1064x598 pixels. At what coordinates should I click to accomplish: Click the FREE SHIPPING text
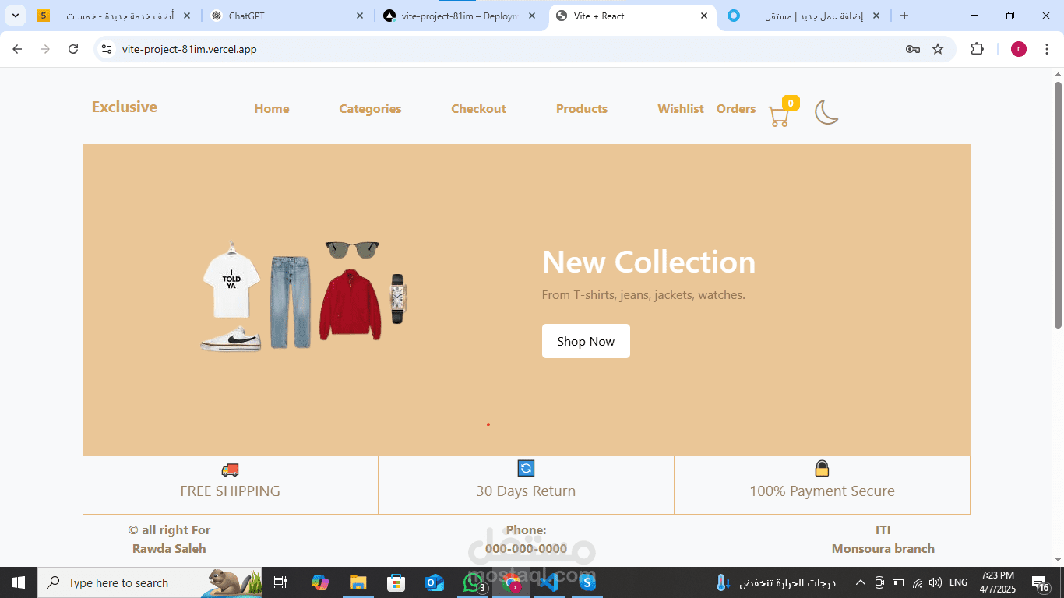pyautogui.click(x=230, y=491)
